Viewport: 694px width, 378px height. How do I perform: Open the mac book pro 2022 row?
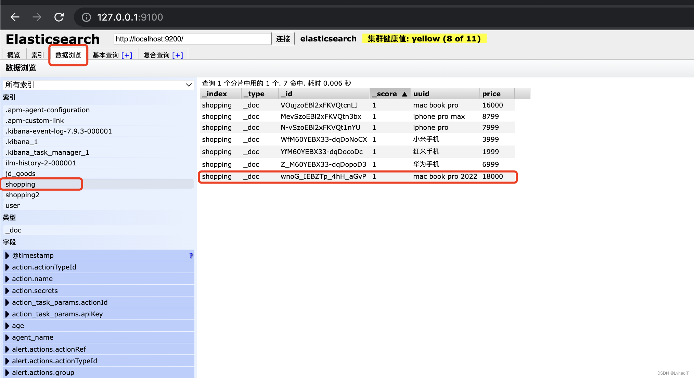(357, 177)
